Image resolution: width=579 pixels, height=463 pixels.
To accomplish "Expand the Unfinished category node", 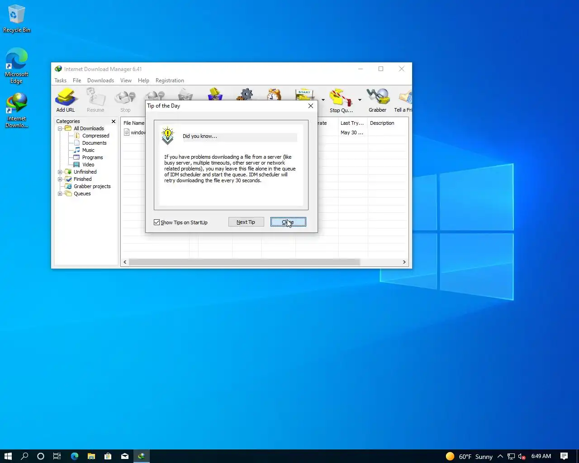I will (x=60, y=172).
